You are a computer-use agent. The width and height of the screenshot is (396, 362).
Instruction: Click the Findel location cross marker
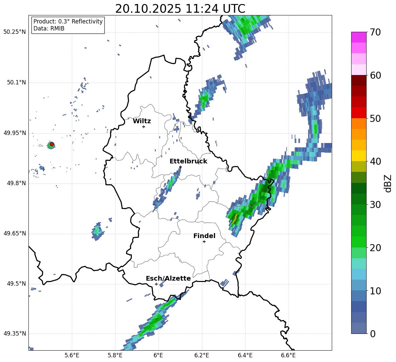coord(204,241)
